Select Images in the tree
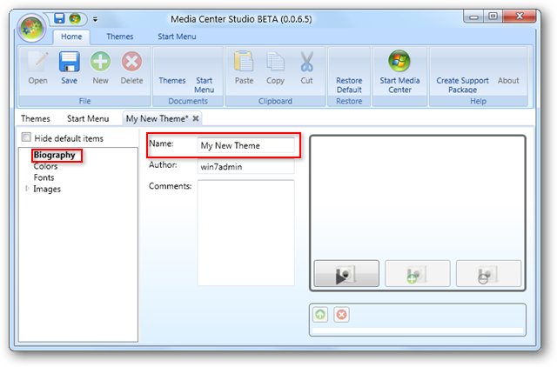 (47, 189)
